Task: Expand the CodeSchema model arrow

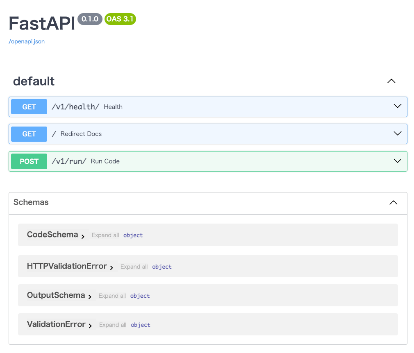Action: click(x=83, y=236)
